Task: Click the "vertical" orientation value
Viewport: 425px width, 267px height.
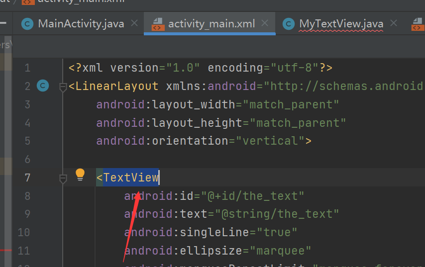Action: tap(270, 141)
